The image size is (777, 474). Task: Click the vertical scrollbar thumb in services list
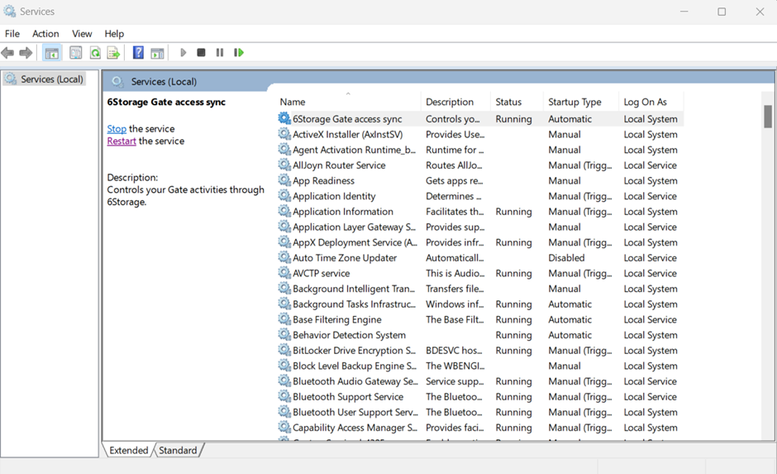tap(768, 117)
